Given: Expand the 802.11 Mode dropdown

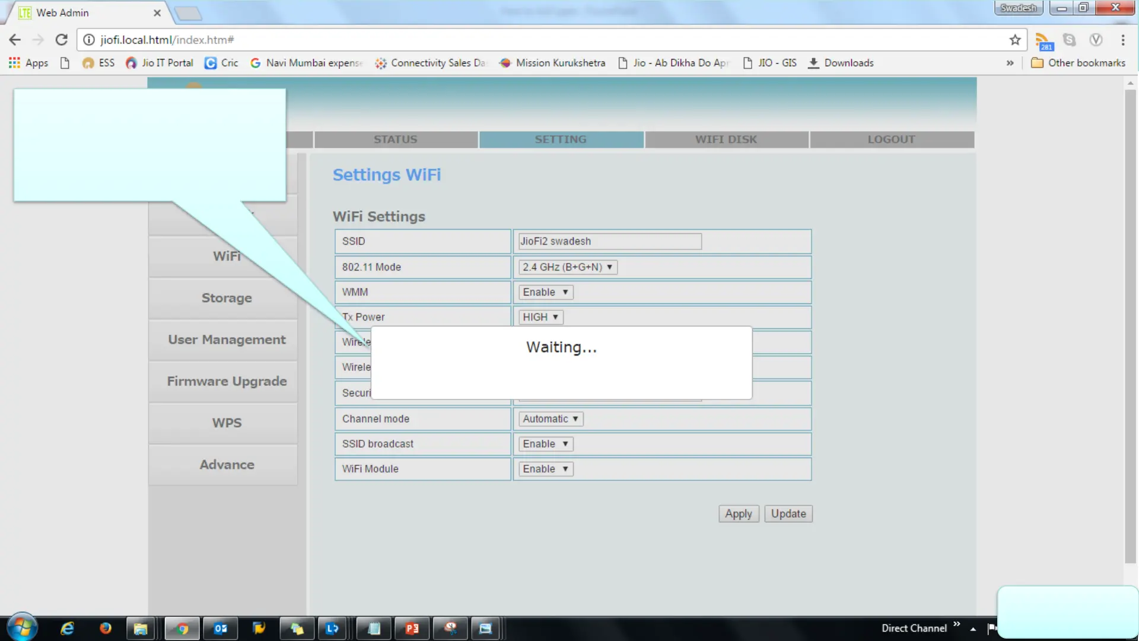Looking at the screenshot, I should 567,267.
